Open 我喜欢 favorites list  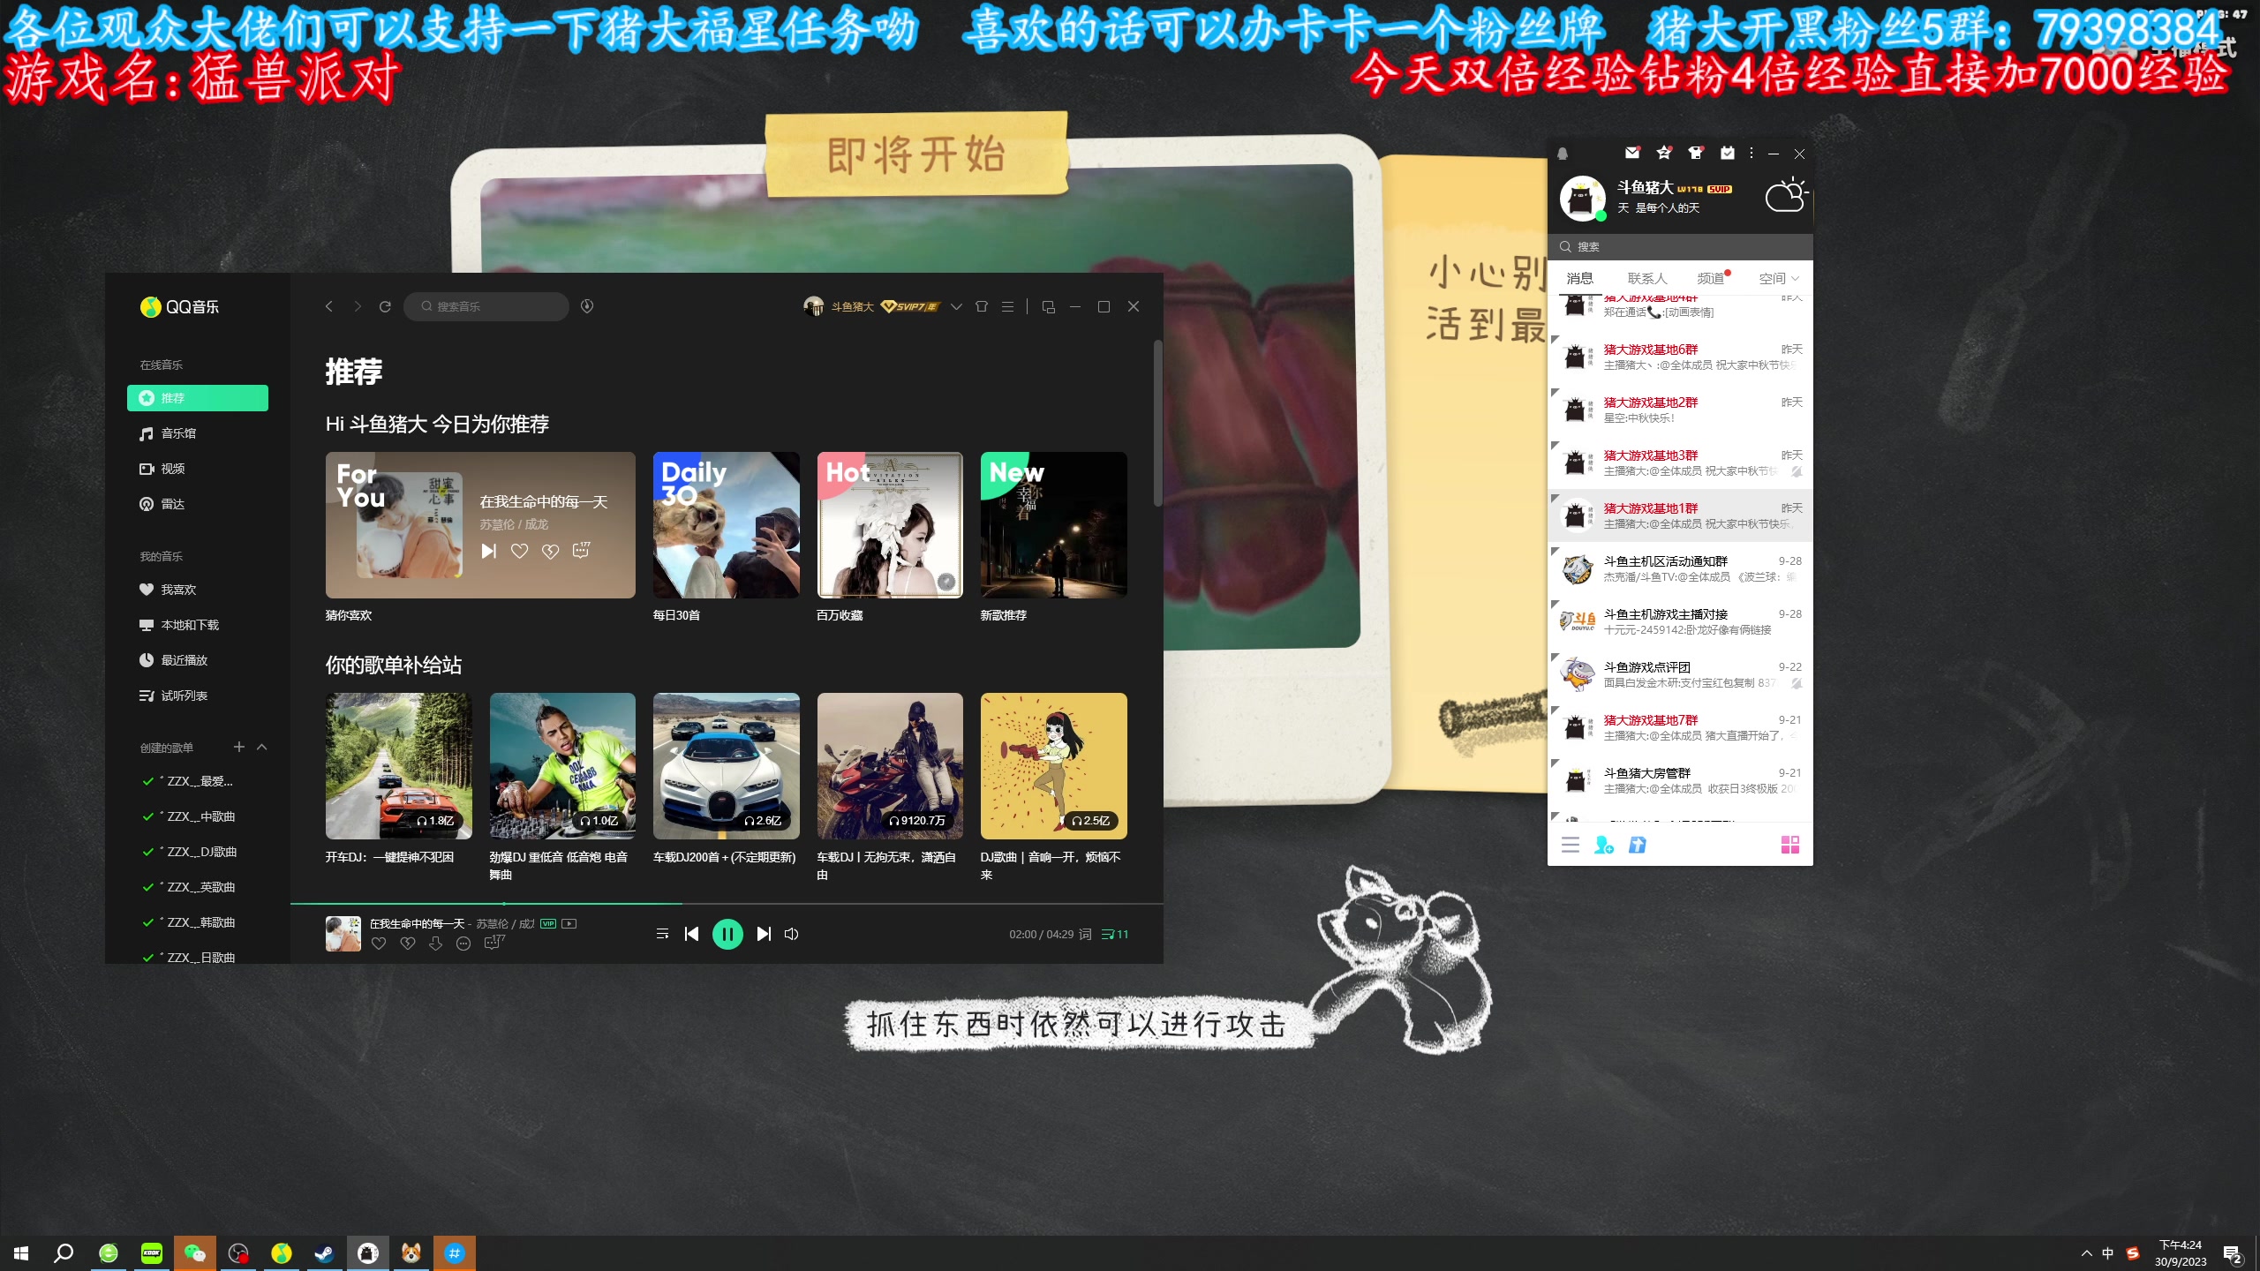198,590
